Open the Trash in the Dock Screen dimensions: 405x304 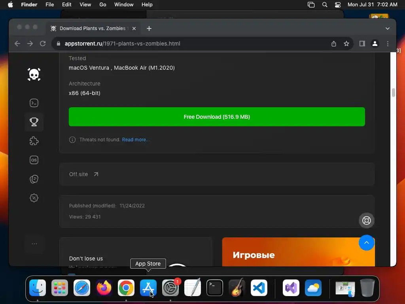(x=367, y=288)
